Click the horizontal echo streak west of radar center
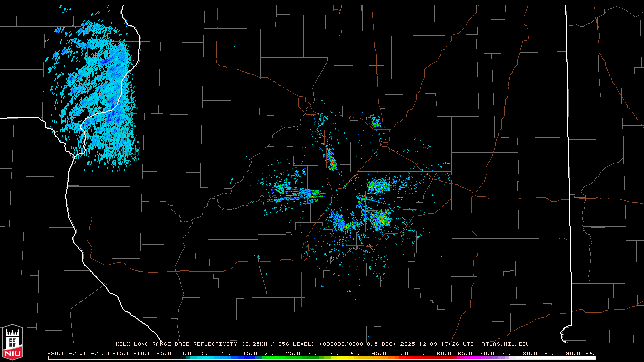The image size is (644, 362). coord(297,192)
